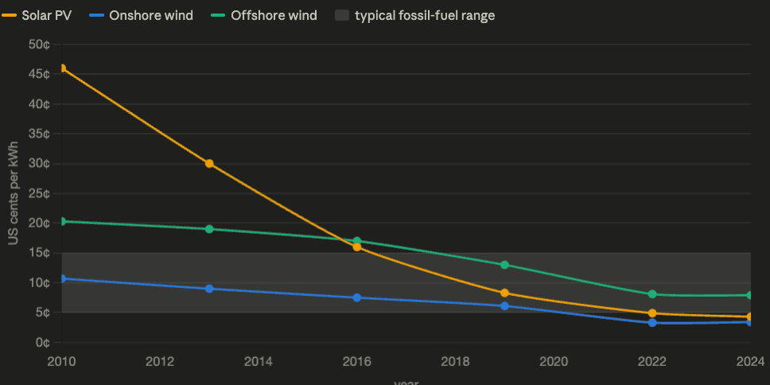Viewport: 770px width, 385px height.
Task: Click the Solar PV data point at 2013
Action: (209, 164)
